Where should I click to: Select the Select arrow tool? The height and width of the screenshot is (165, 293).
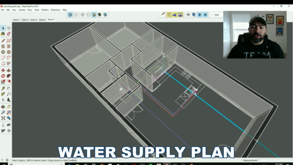pos(3,28)
